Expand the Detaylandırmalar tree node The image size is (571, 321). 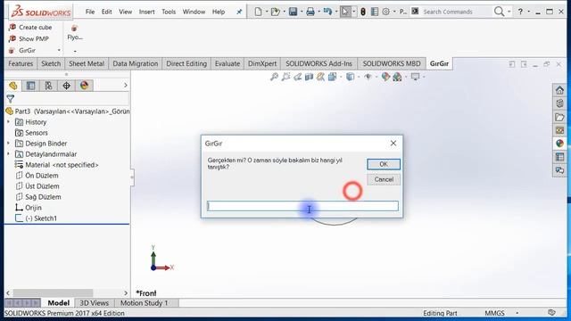tap(8, 154)
